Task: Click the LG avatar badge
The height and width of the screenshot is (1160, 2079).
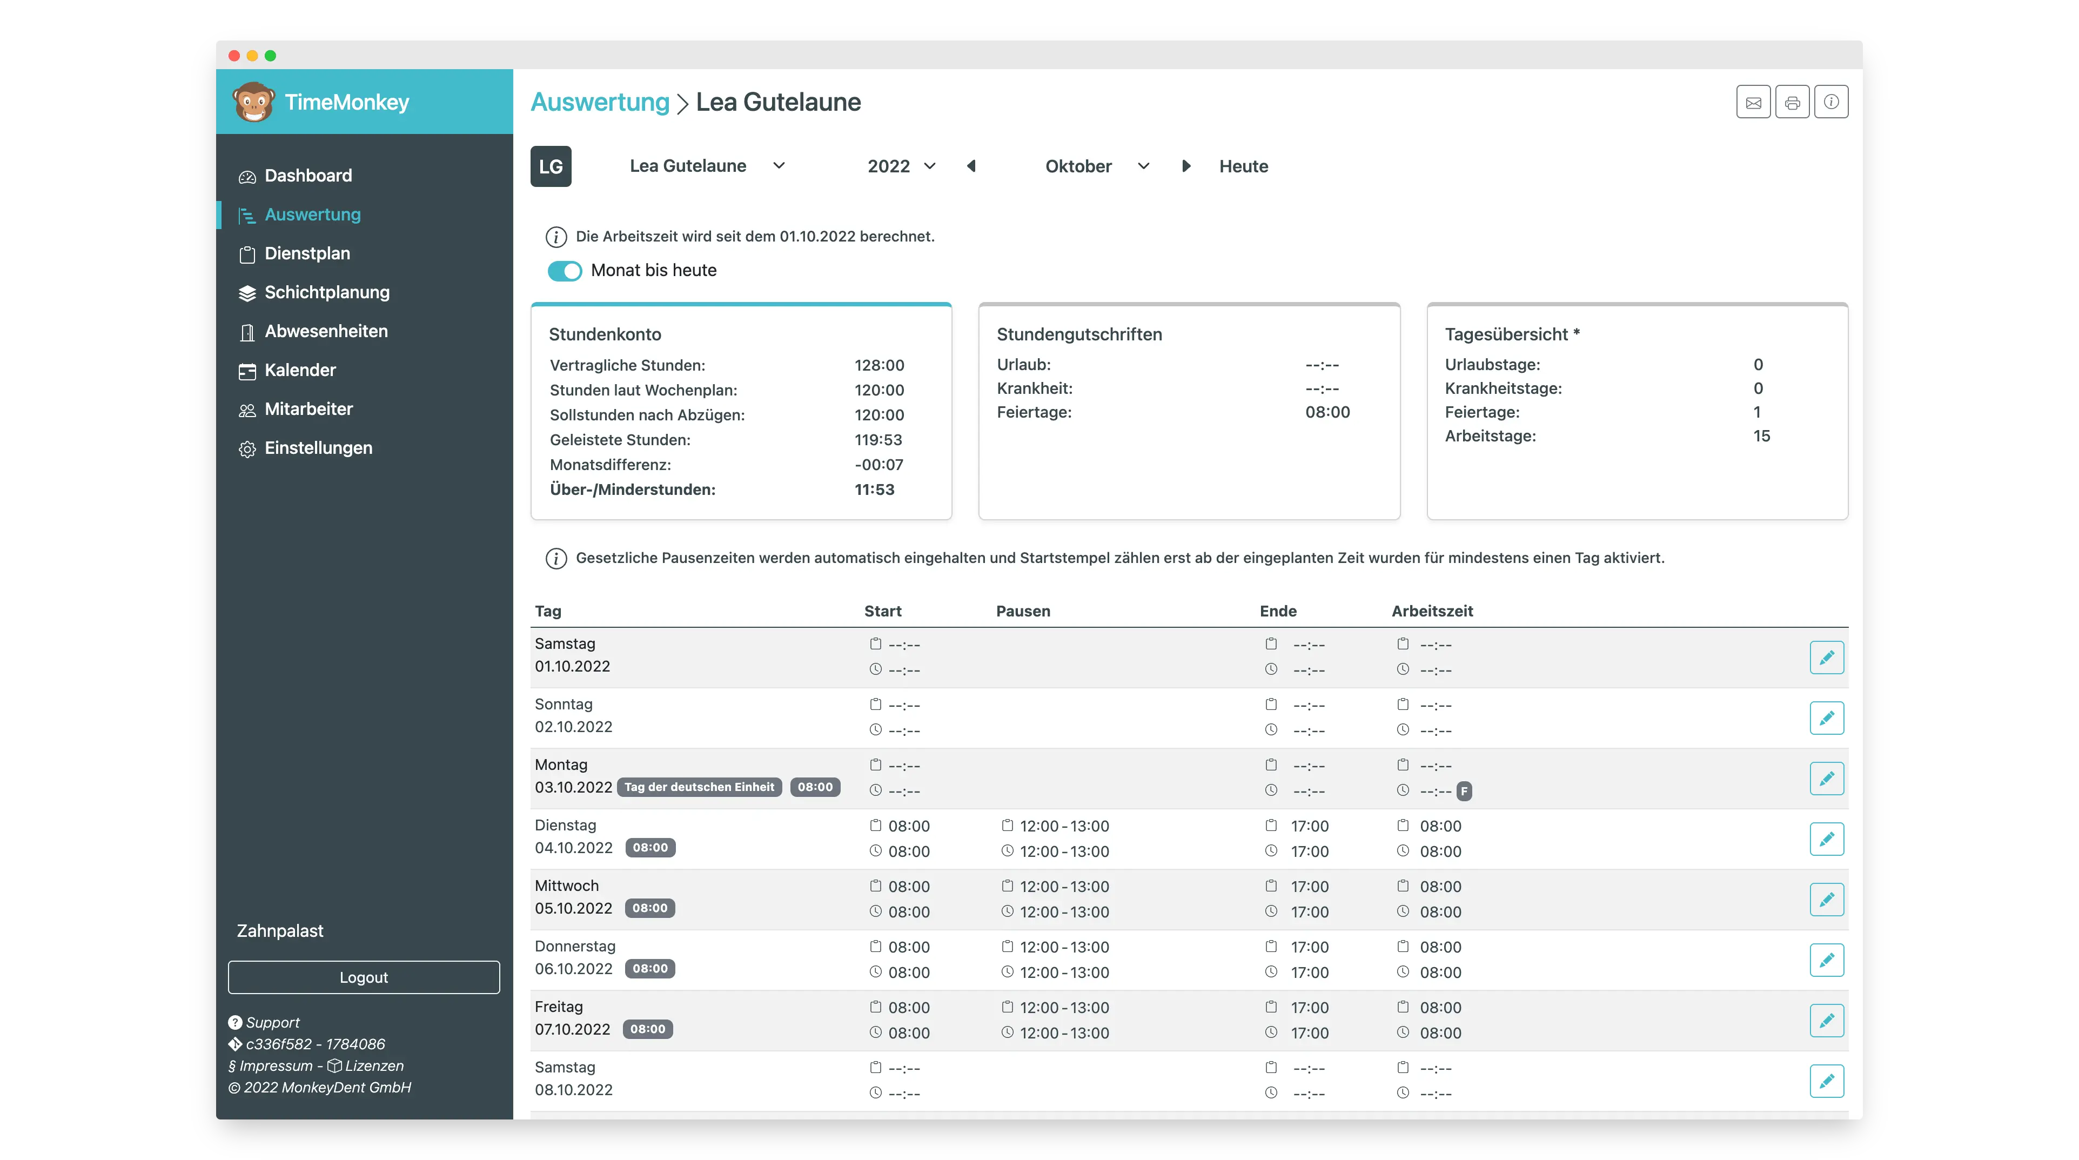Action: 551,166
